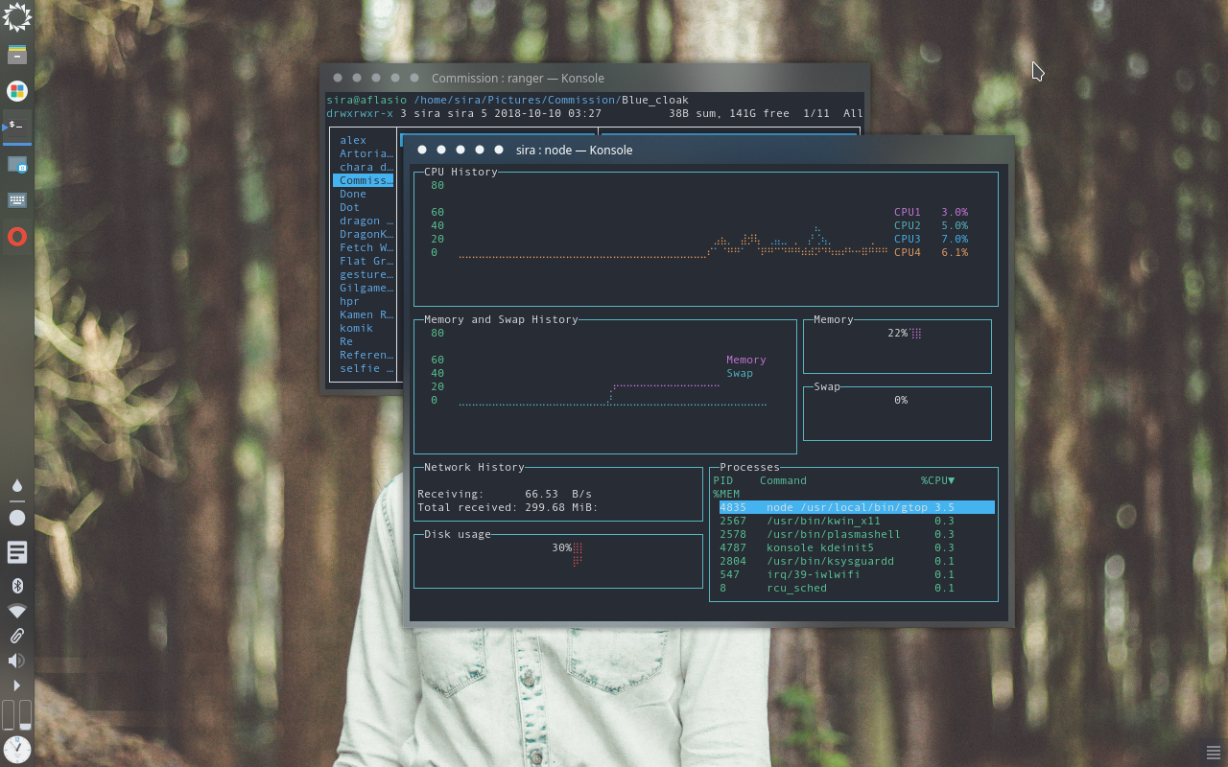Click the 22% memory usage value
The width and height of the screenshot is (1228, 767).
click(x=897, y=333)
